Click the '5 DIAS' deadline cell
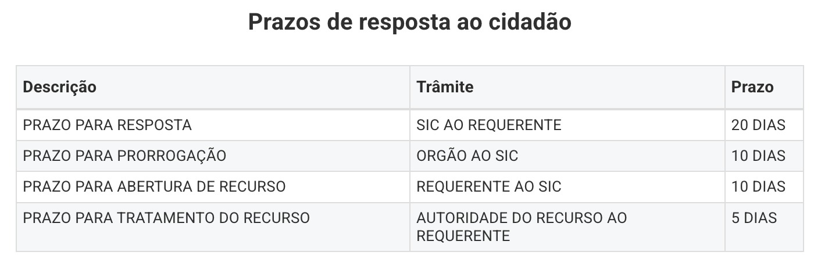The height and width of the screenshot is (259, 814). [x=754, y=218]
